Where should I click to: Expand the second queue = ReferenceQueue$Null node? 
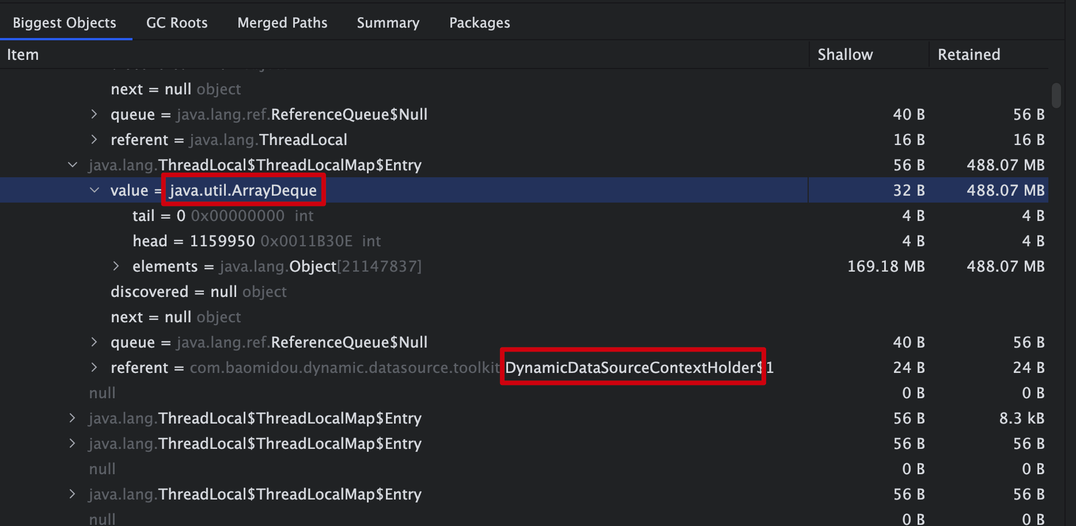tap(94, 342)
